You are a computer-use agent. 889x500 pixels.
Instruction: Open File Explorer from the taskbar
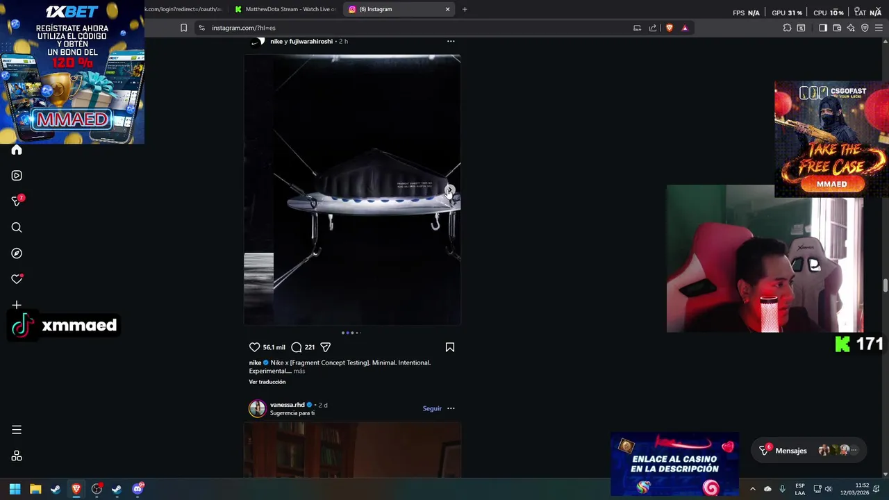coord(35,489)
